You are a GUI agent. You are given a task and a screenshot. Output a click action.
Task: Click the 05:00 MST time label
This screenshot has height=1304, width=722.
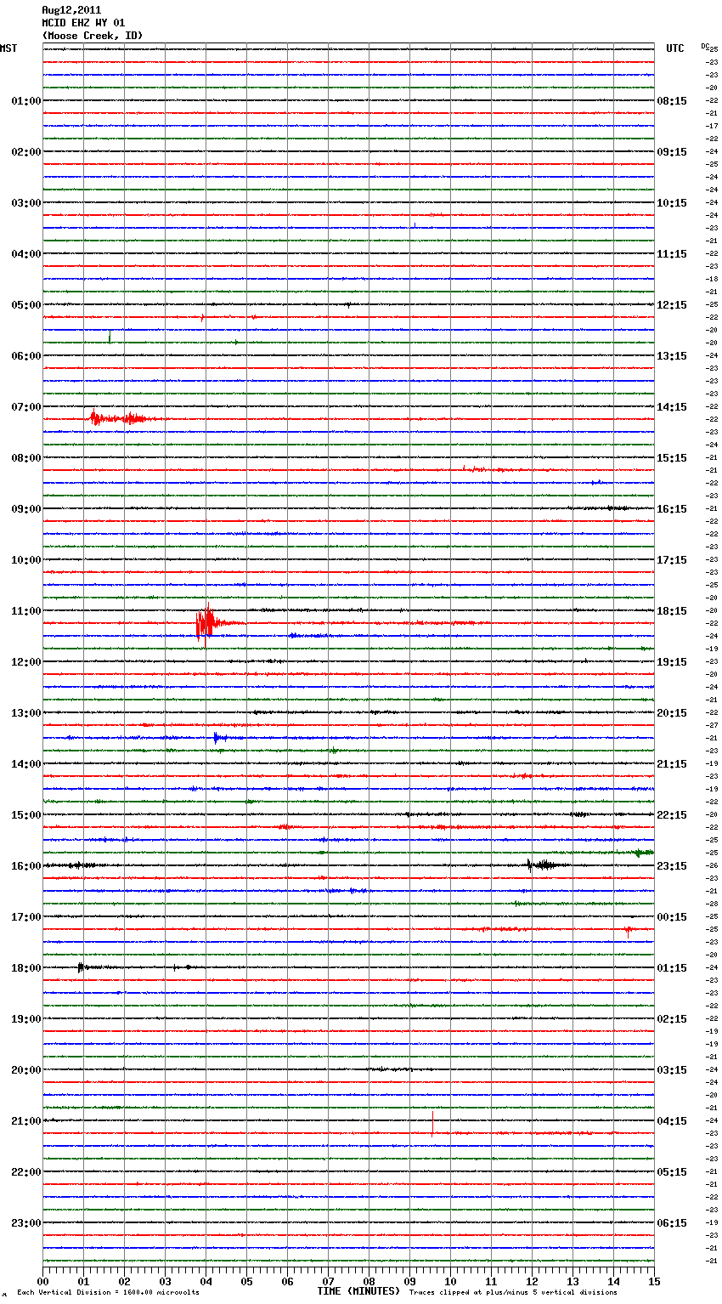coord(26,305)
